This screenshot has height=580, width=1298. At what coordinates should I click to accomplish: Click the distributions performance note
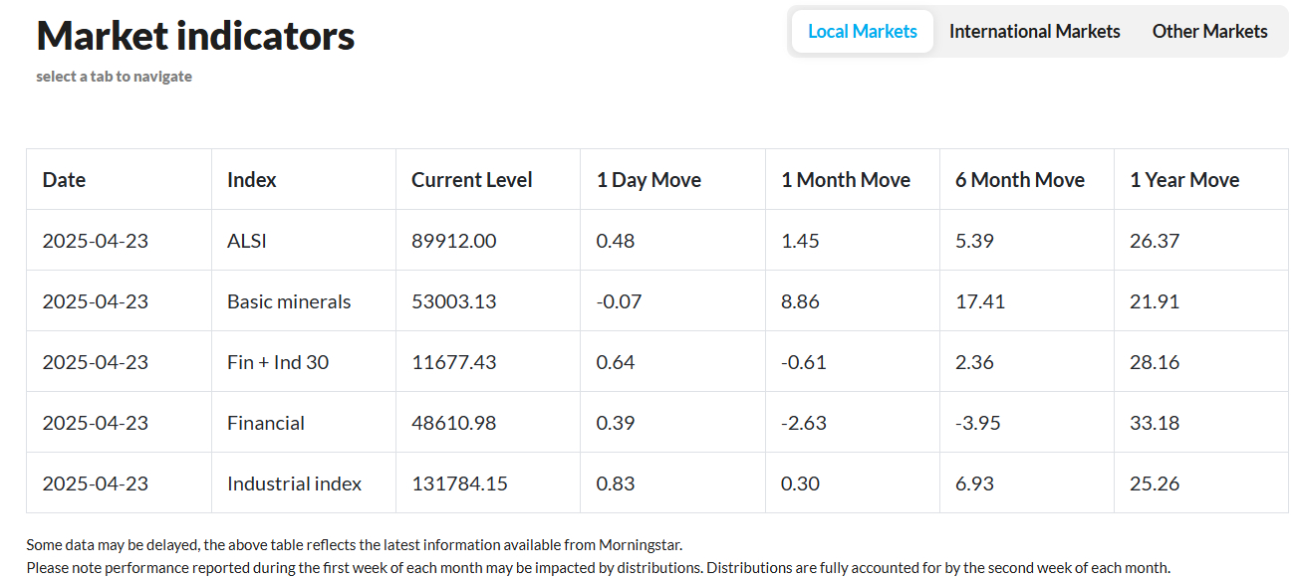pyautogui.click(x=598, y=568)
